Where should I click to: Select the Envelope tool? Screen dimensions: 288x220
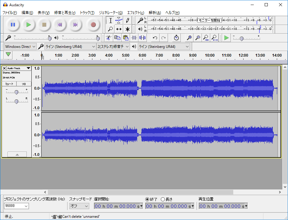[x=118, y=21]
